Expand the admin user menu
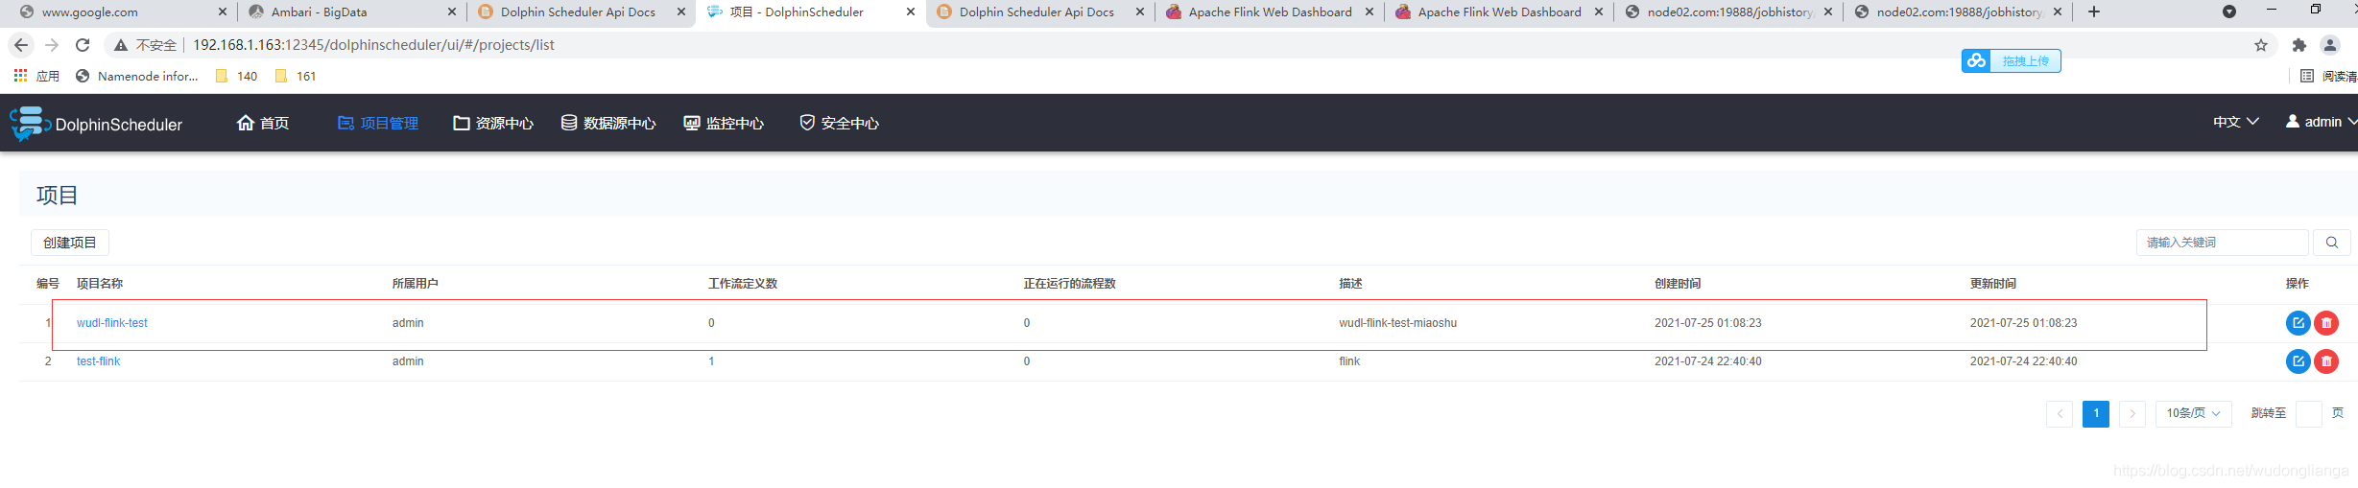 [2320, 122]
